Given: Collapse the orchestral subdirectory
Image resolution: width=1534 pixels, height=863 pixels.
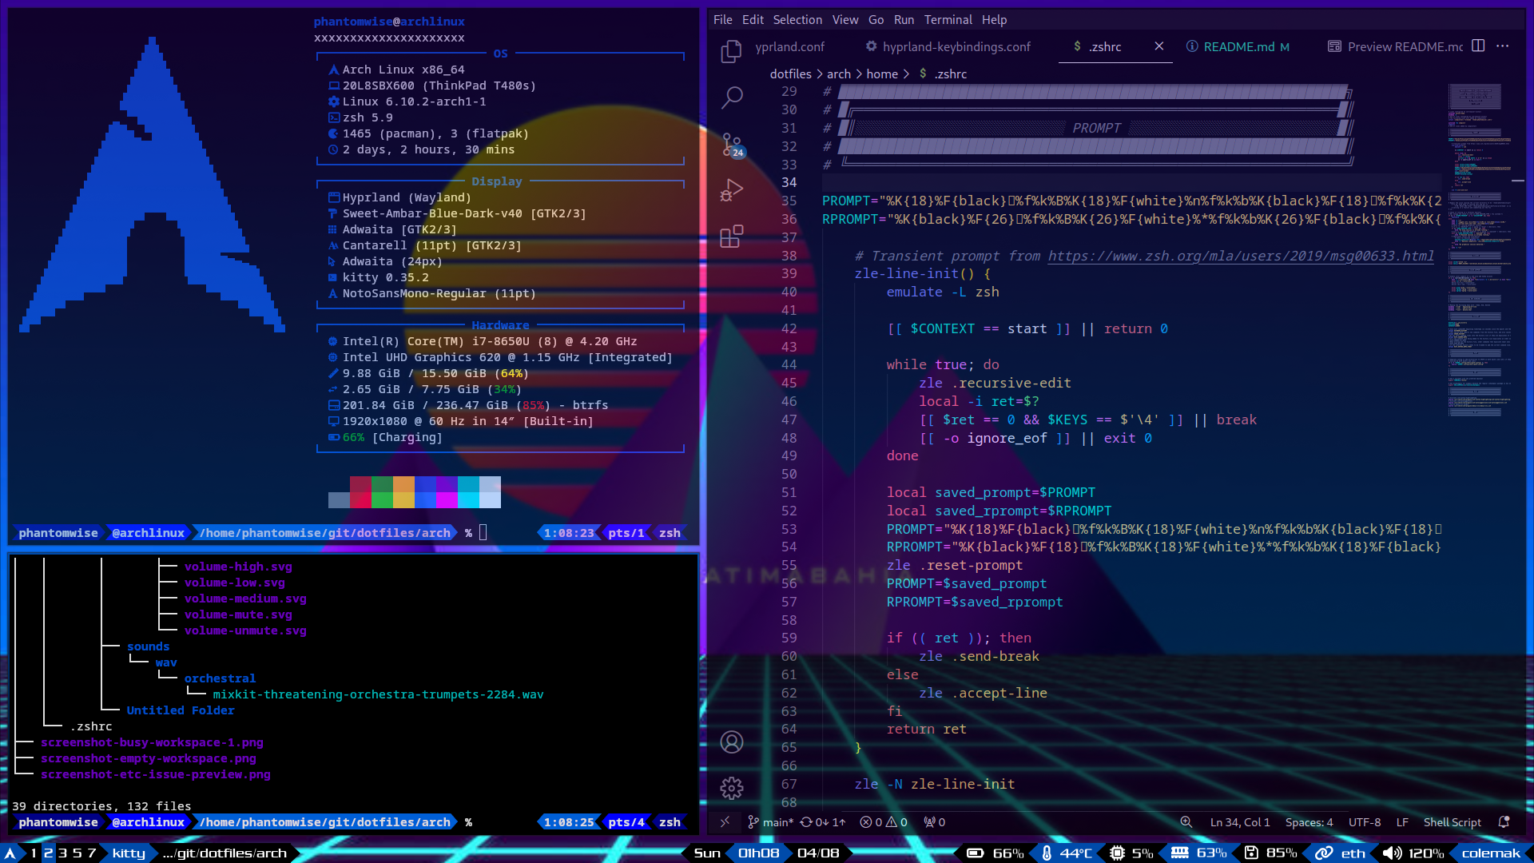Looking at the screenshot, I should pos(219,678).
